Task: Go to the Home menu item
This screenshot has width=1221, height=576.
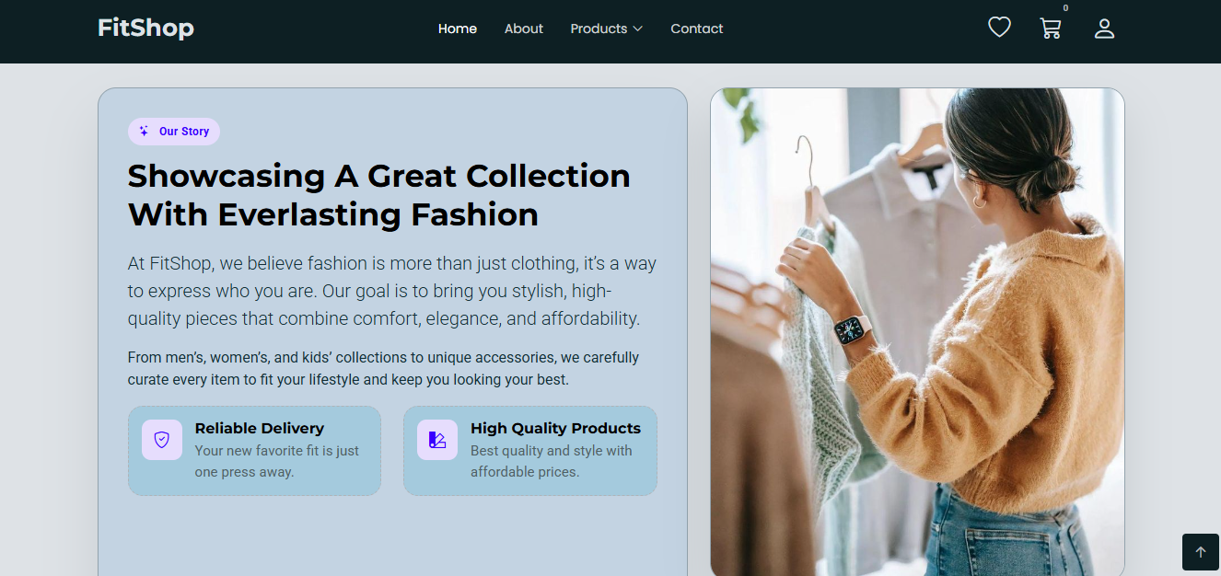Action: tap(458, 29)
